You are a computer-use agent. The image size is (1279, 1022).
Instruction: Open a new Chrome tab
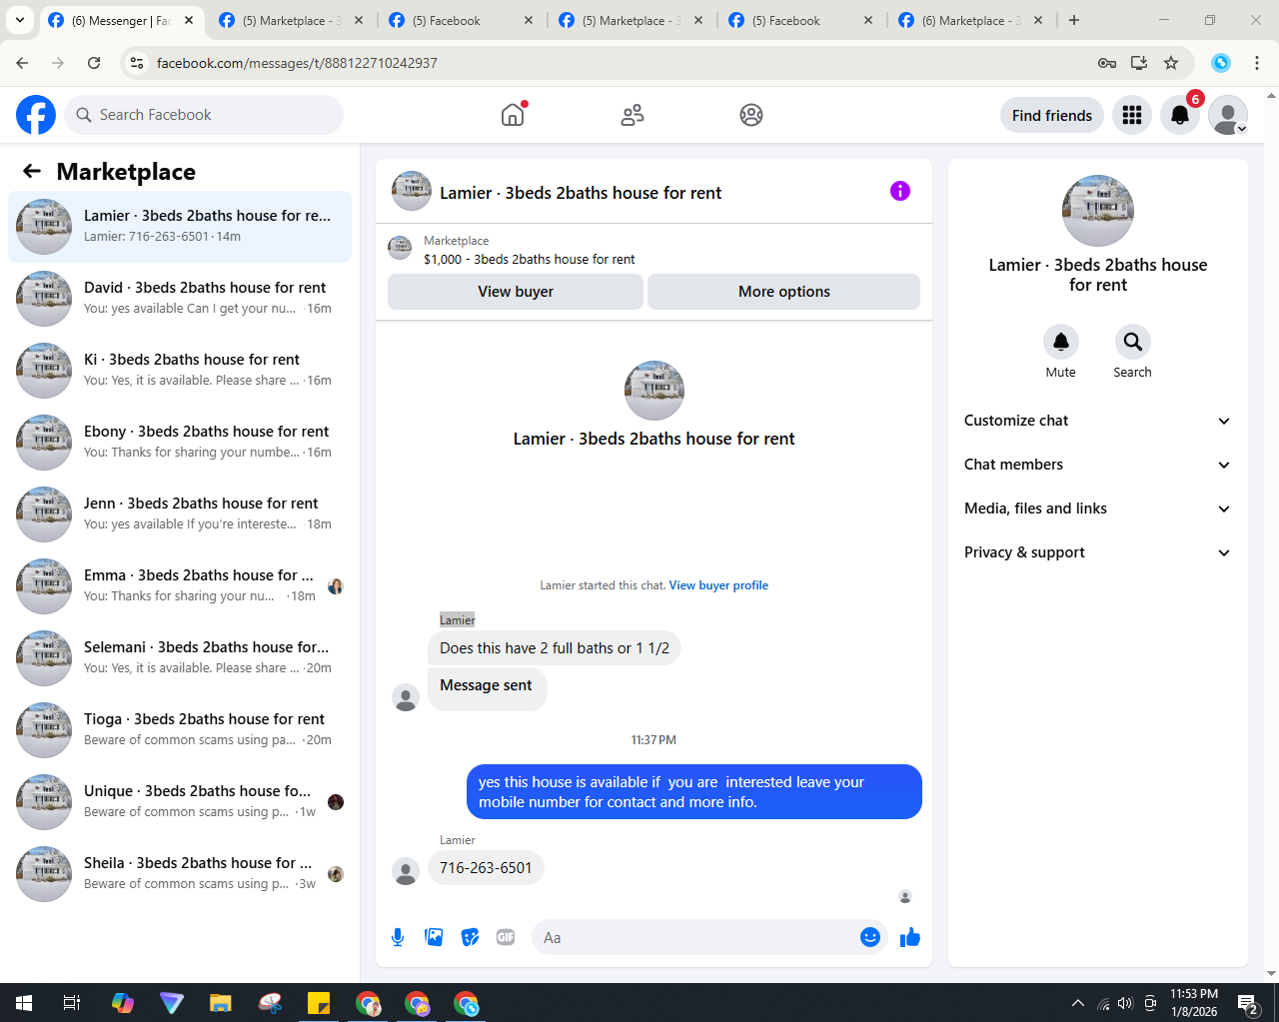click(x=1074, y=20)
